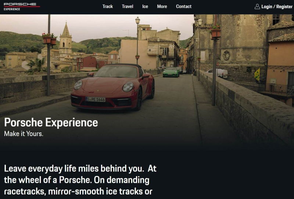
Task: Click the red line under Porsche wordmark
Action: click(x=22, y=7)
